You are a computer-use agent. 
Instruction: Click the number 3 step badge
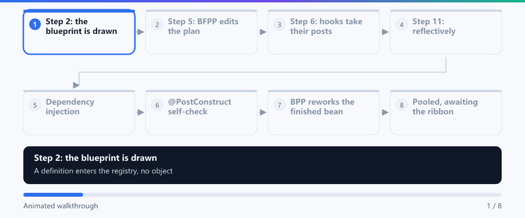279,24
